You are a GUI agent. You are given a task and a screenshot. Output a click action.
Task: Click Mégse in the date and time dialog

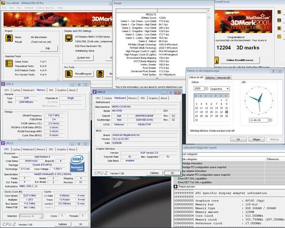[x=256, y=140]
